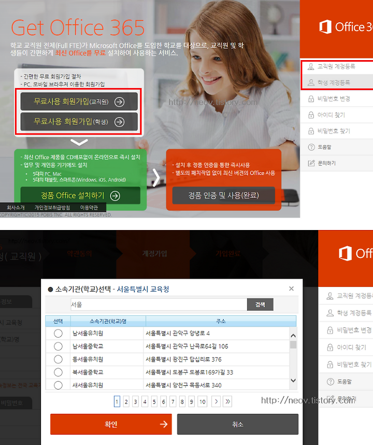Image resolution: width=373 pixels, height=445 pixels.
Task: Open 문의하기 in top sidebar
Action: pos(337,163)
